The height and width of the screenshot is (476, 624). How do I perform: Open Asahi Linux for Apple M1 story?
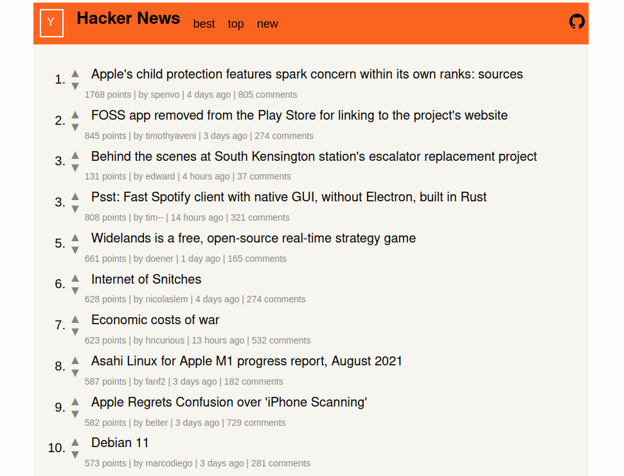(x=247, y=361)
